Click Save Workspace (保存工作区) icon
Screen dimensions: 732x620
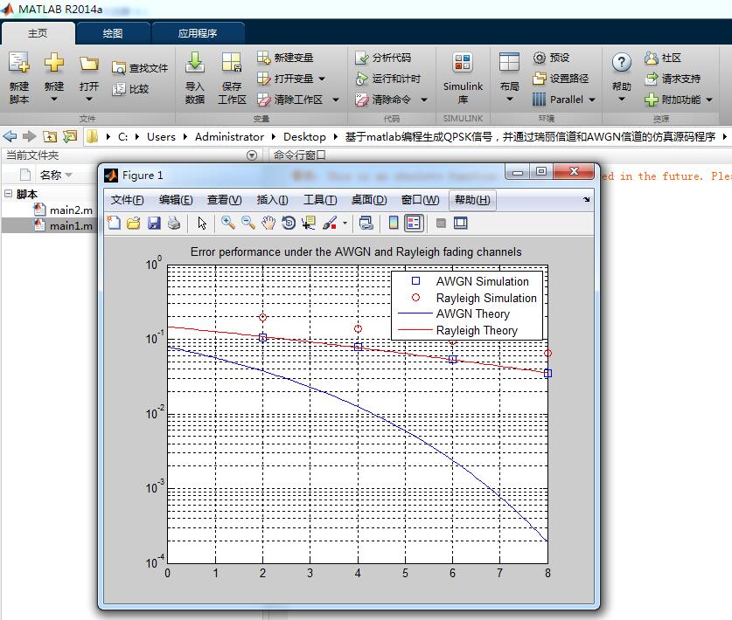(x=232, y=63)
